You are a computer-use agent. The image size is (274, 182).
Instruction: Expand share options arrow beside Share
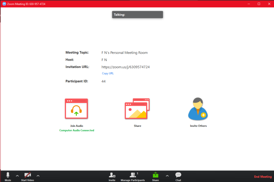point(167,176)
